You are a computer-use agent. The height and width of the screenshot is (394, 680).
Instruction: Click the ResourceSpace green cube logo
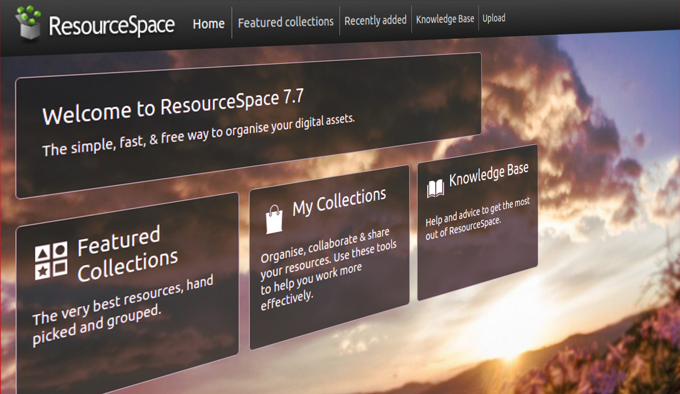[29, 23]
